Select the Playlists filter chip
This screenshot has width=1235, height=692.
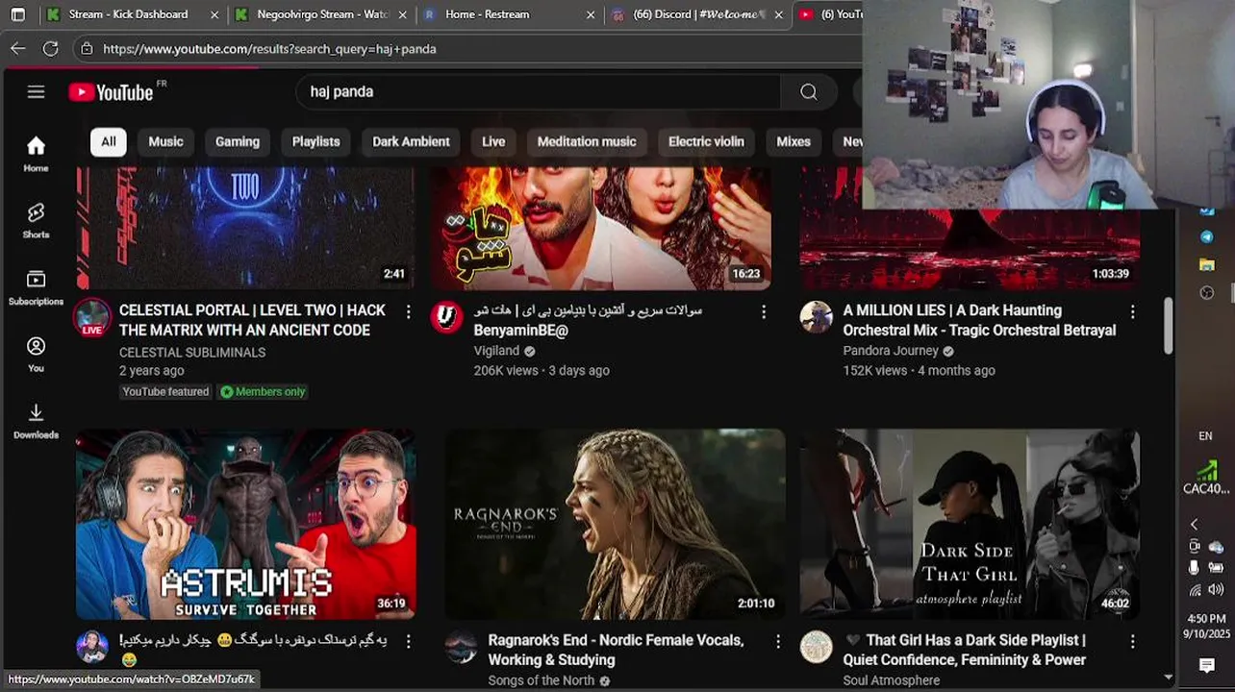coord(315,141)
